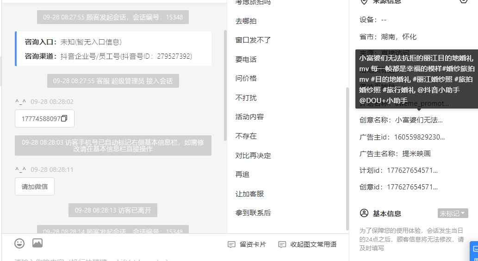
Task: Click the chat history scrollbar
Action: pos(225,85)
